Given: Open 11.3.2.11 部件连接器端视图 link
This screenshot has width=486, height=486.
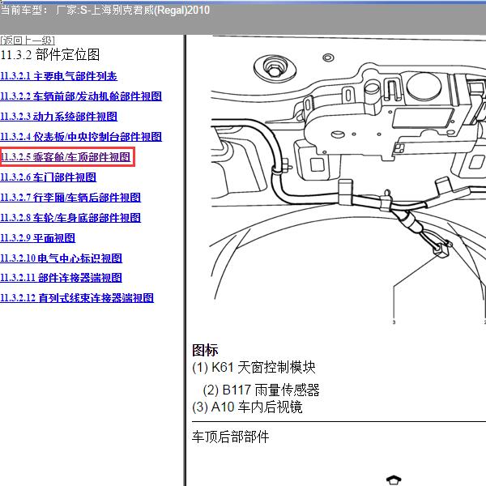Looking at the screenshot, I should coord(61,278).
